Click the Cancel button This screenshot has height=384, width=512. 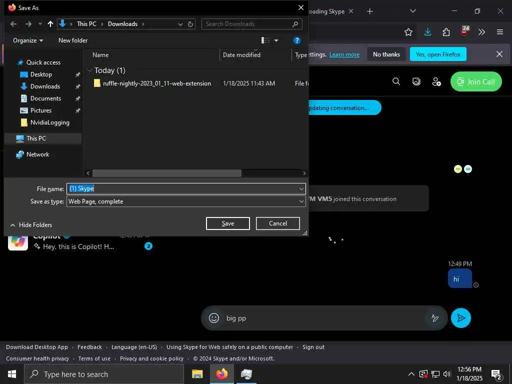click(278, 223)
